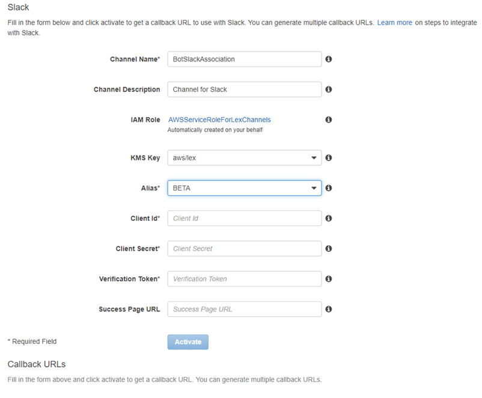Open the KMS Key dropdown
Viewport: 482px width, 398px height.
(x=244, y=158)
